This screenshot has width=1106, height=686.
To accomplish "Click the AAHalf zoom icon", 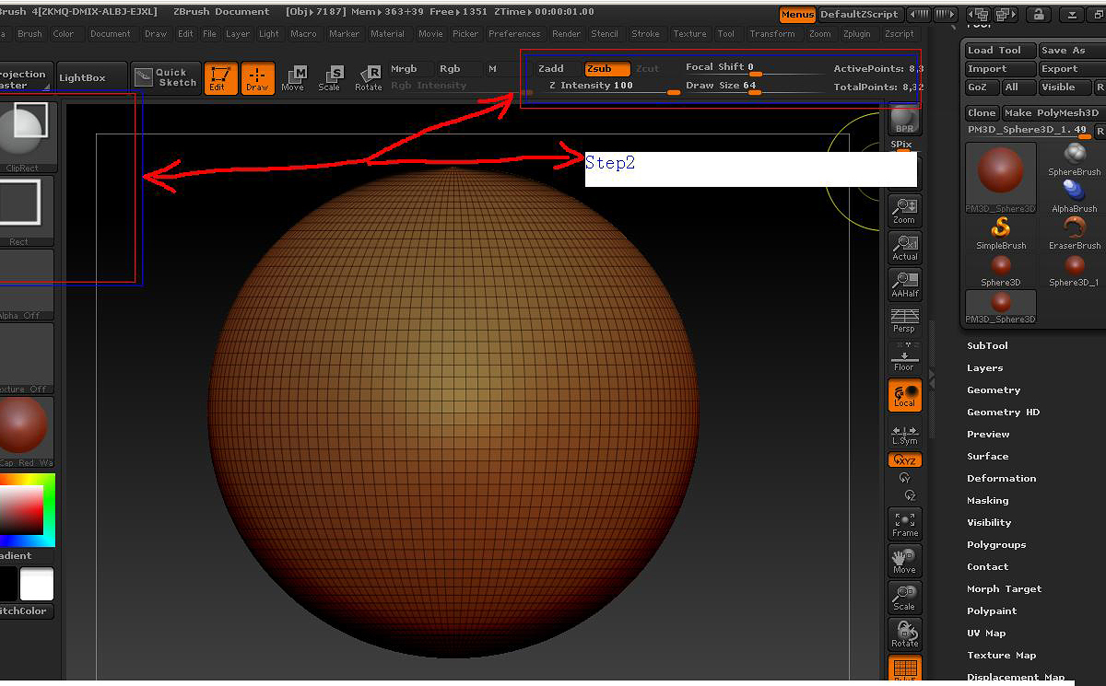I will point(904,283).
